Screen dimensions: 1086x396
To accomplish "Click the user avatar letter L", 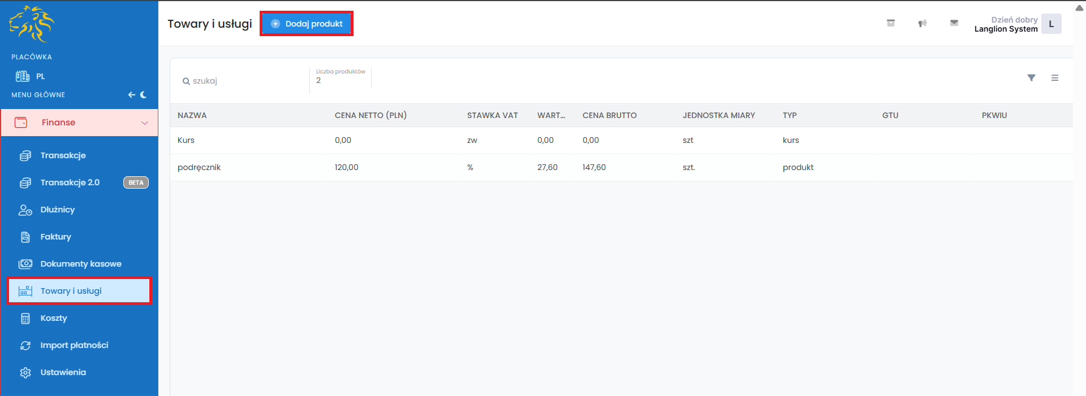I will tap(1051, 24).
